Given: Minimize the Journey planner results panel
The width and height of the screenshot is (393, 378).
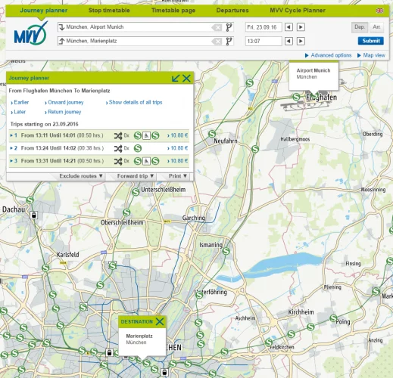Looking at the screenshot, I should [x=176, y=78].
